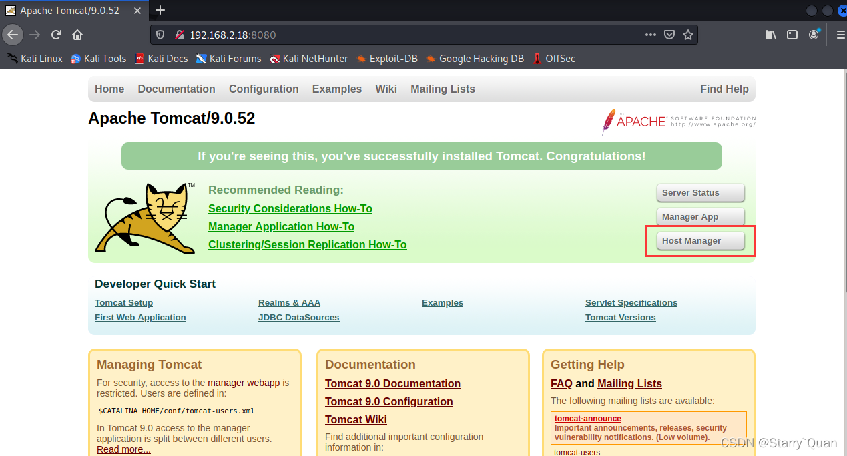
Task: Open the page actions three-dot menu
Action: 650,35
